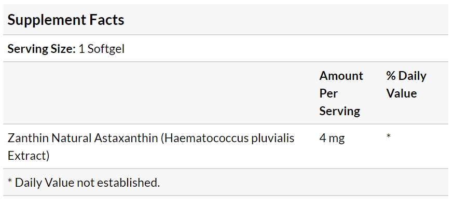Select the Serving Size label

click(x=42, y=49)
